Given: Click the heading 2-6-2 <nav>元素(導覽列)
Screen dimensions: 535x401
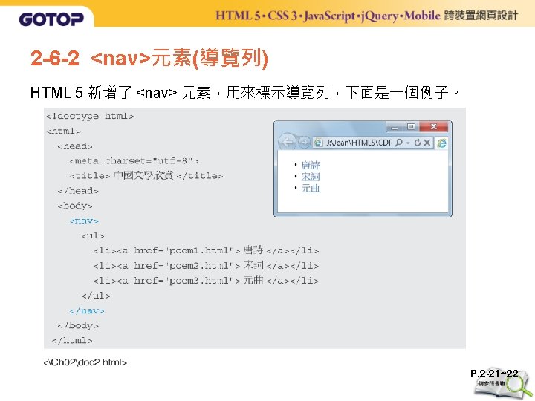Looking at the screenshot, I should [x=149, y=59].
